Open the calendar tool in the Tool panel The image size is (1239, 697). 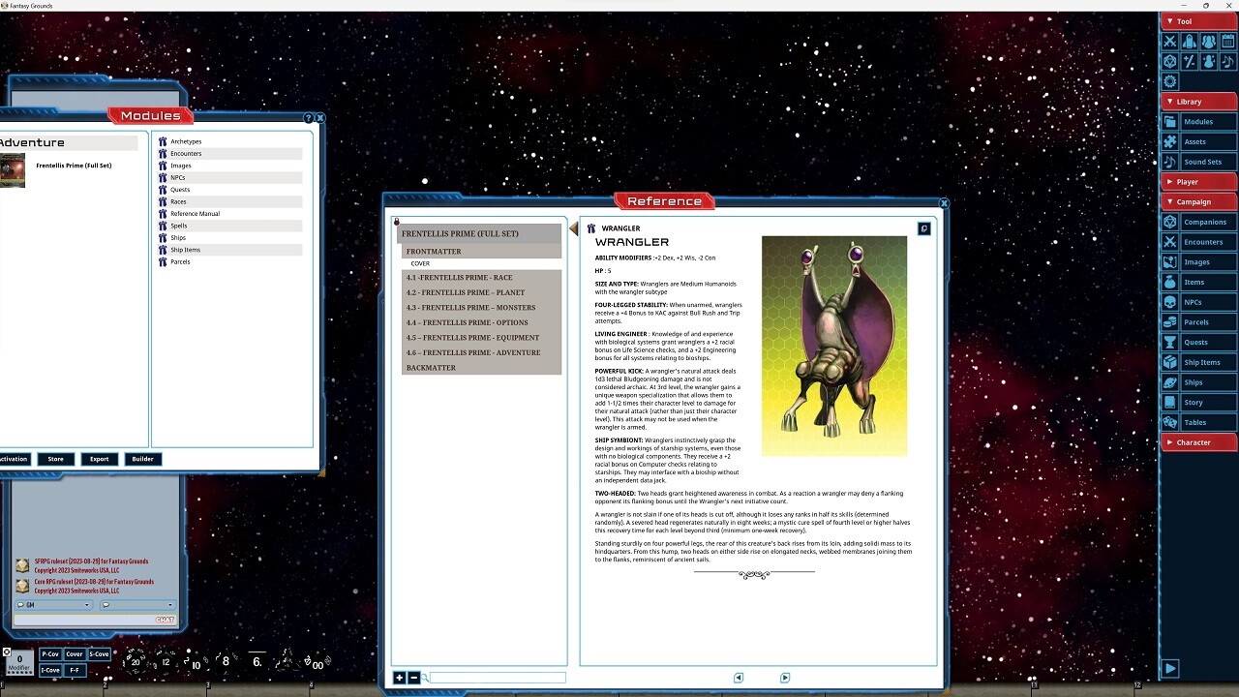(1227, 41)
